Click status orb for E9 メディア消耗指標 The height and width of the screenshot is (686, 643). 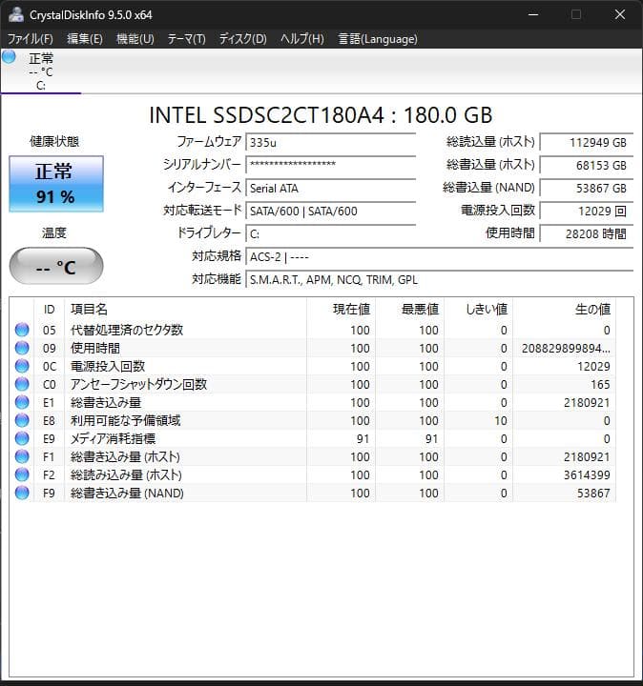point(22,438)
